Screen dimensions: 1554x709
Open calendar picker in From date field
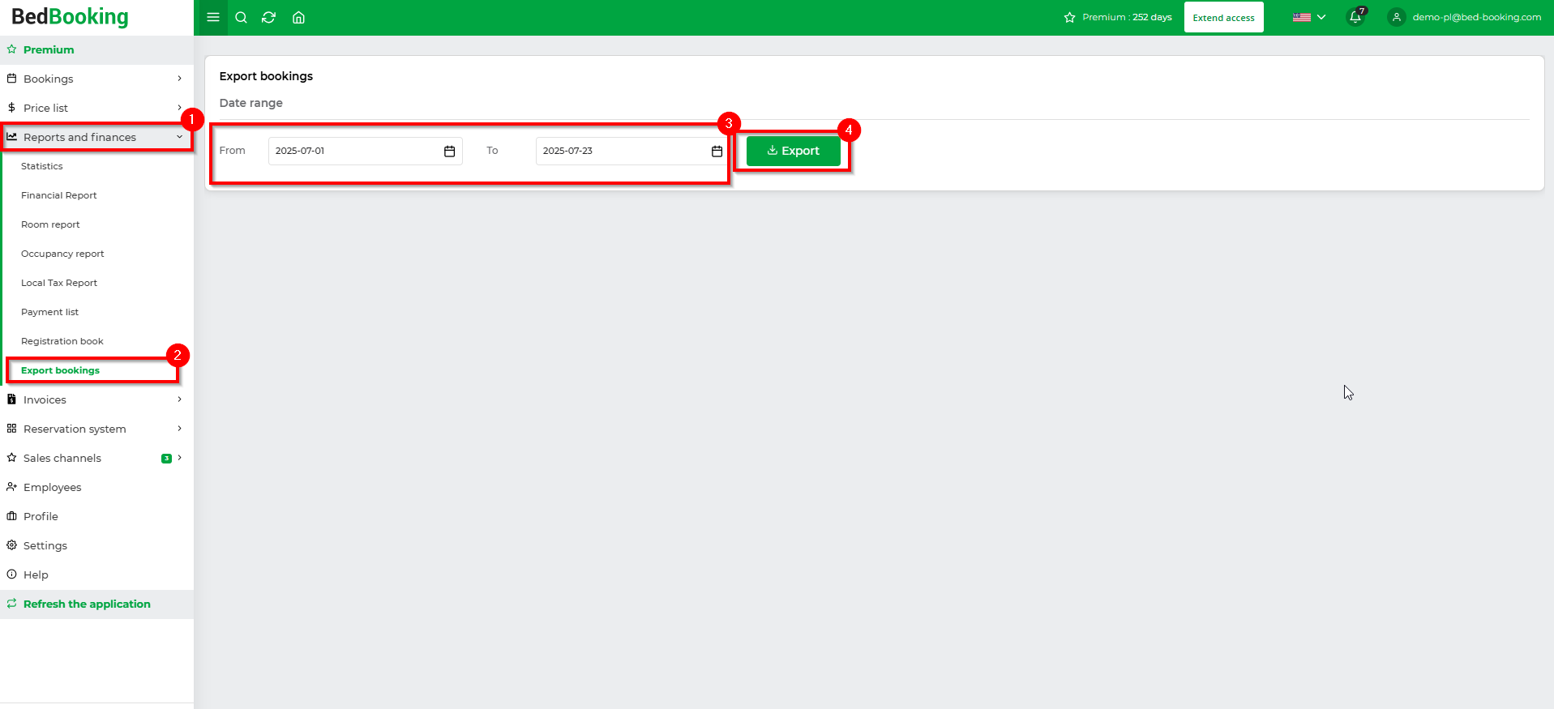[449, 152]
